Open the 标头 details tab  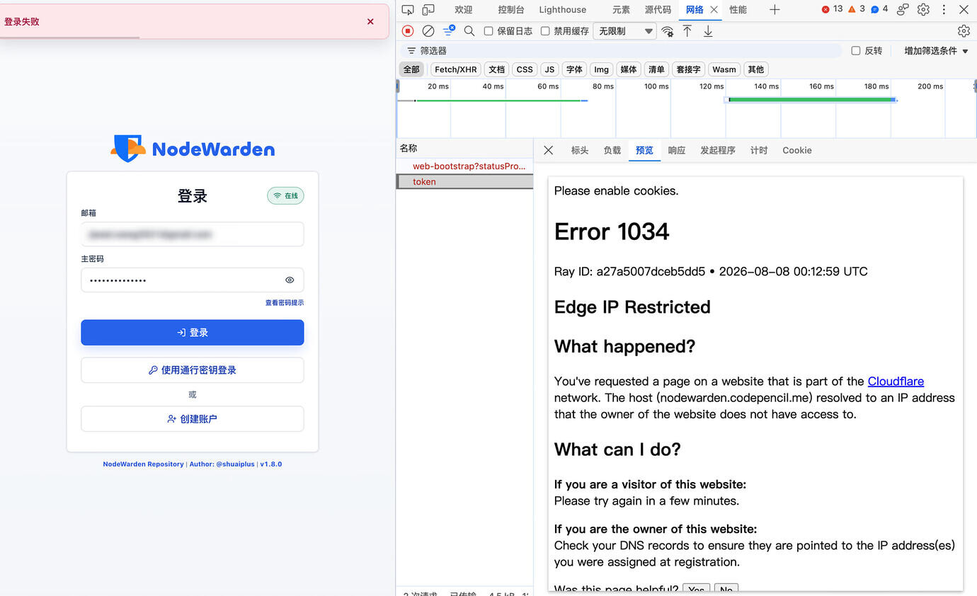point(580,150)
